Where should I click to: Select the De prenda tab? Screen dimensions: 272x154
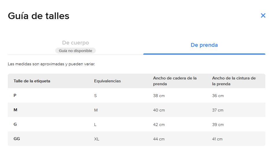coord(204,45)
